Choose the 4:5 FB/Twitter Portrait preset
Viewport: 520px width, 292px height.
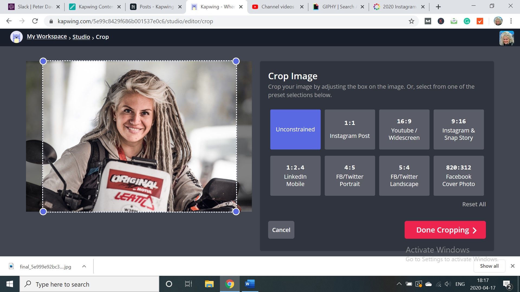(x=350, y=175)
